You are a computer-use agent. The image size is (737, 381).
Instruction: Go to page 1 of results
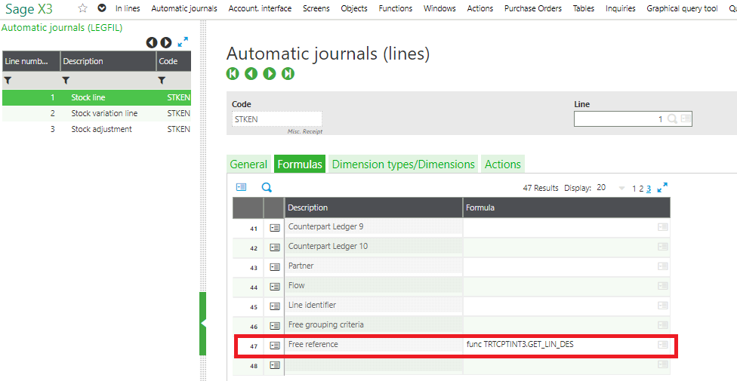[x=634, y=189]
